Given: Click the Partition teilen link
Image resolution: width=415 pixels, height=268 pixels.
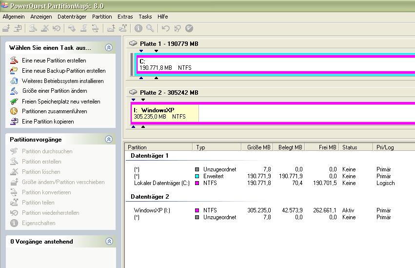Looking at the screenshot, I should (38, 203).
